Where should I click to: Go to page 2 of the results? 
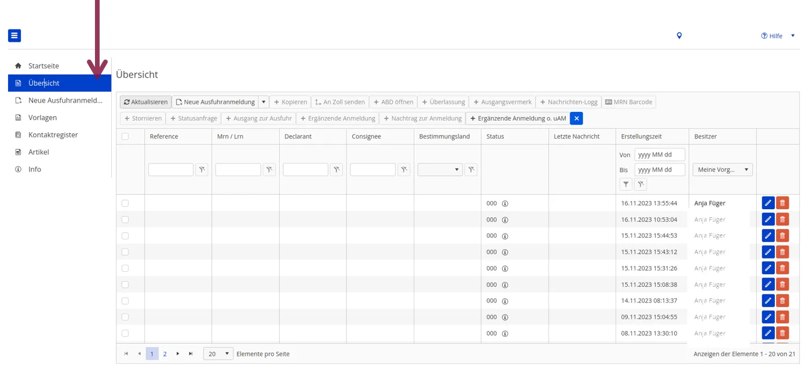(165, 354)
